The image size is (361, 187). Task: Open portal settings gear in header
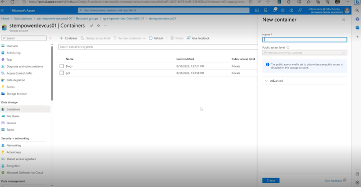[x=283, y=10]
